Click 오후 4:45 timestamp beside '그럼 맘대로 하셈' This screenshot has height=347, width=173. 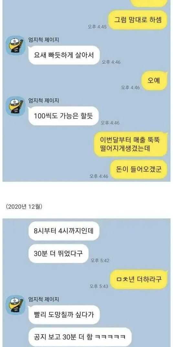(x=97, y=27)
